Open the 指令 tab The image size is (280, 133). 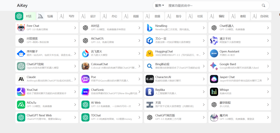(175, 16)
